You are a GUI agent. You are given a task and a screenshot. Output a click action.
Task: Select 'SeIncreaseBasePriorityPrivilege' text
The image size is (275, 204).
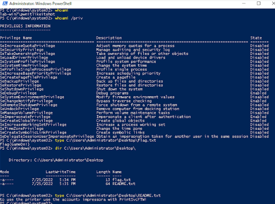pyautogui.click(x=36, y=73)
